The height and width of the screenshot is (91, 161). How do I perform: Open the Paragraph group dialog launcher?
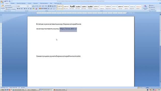55,11
